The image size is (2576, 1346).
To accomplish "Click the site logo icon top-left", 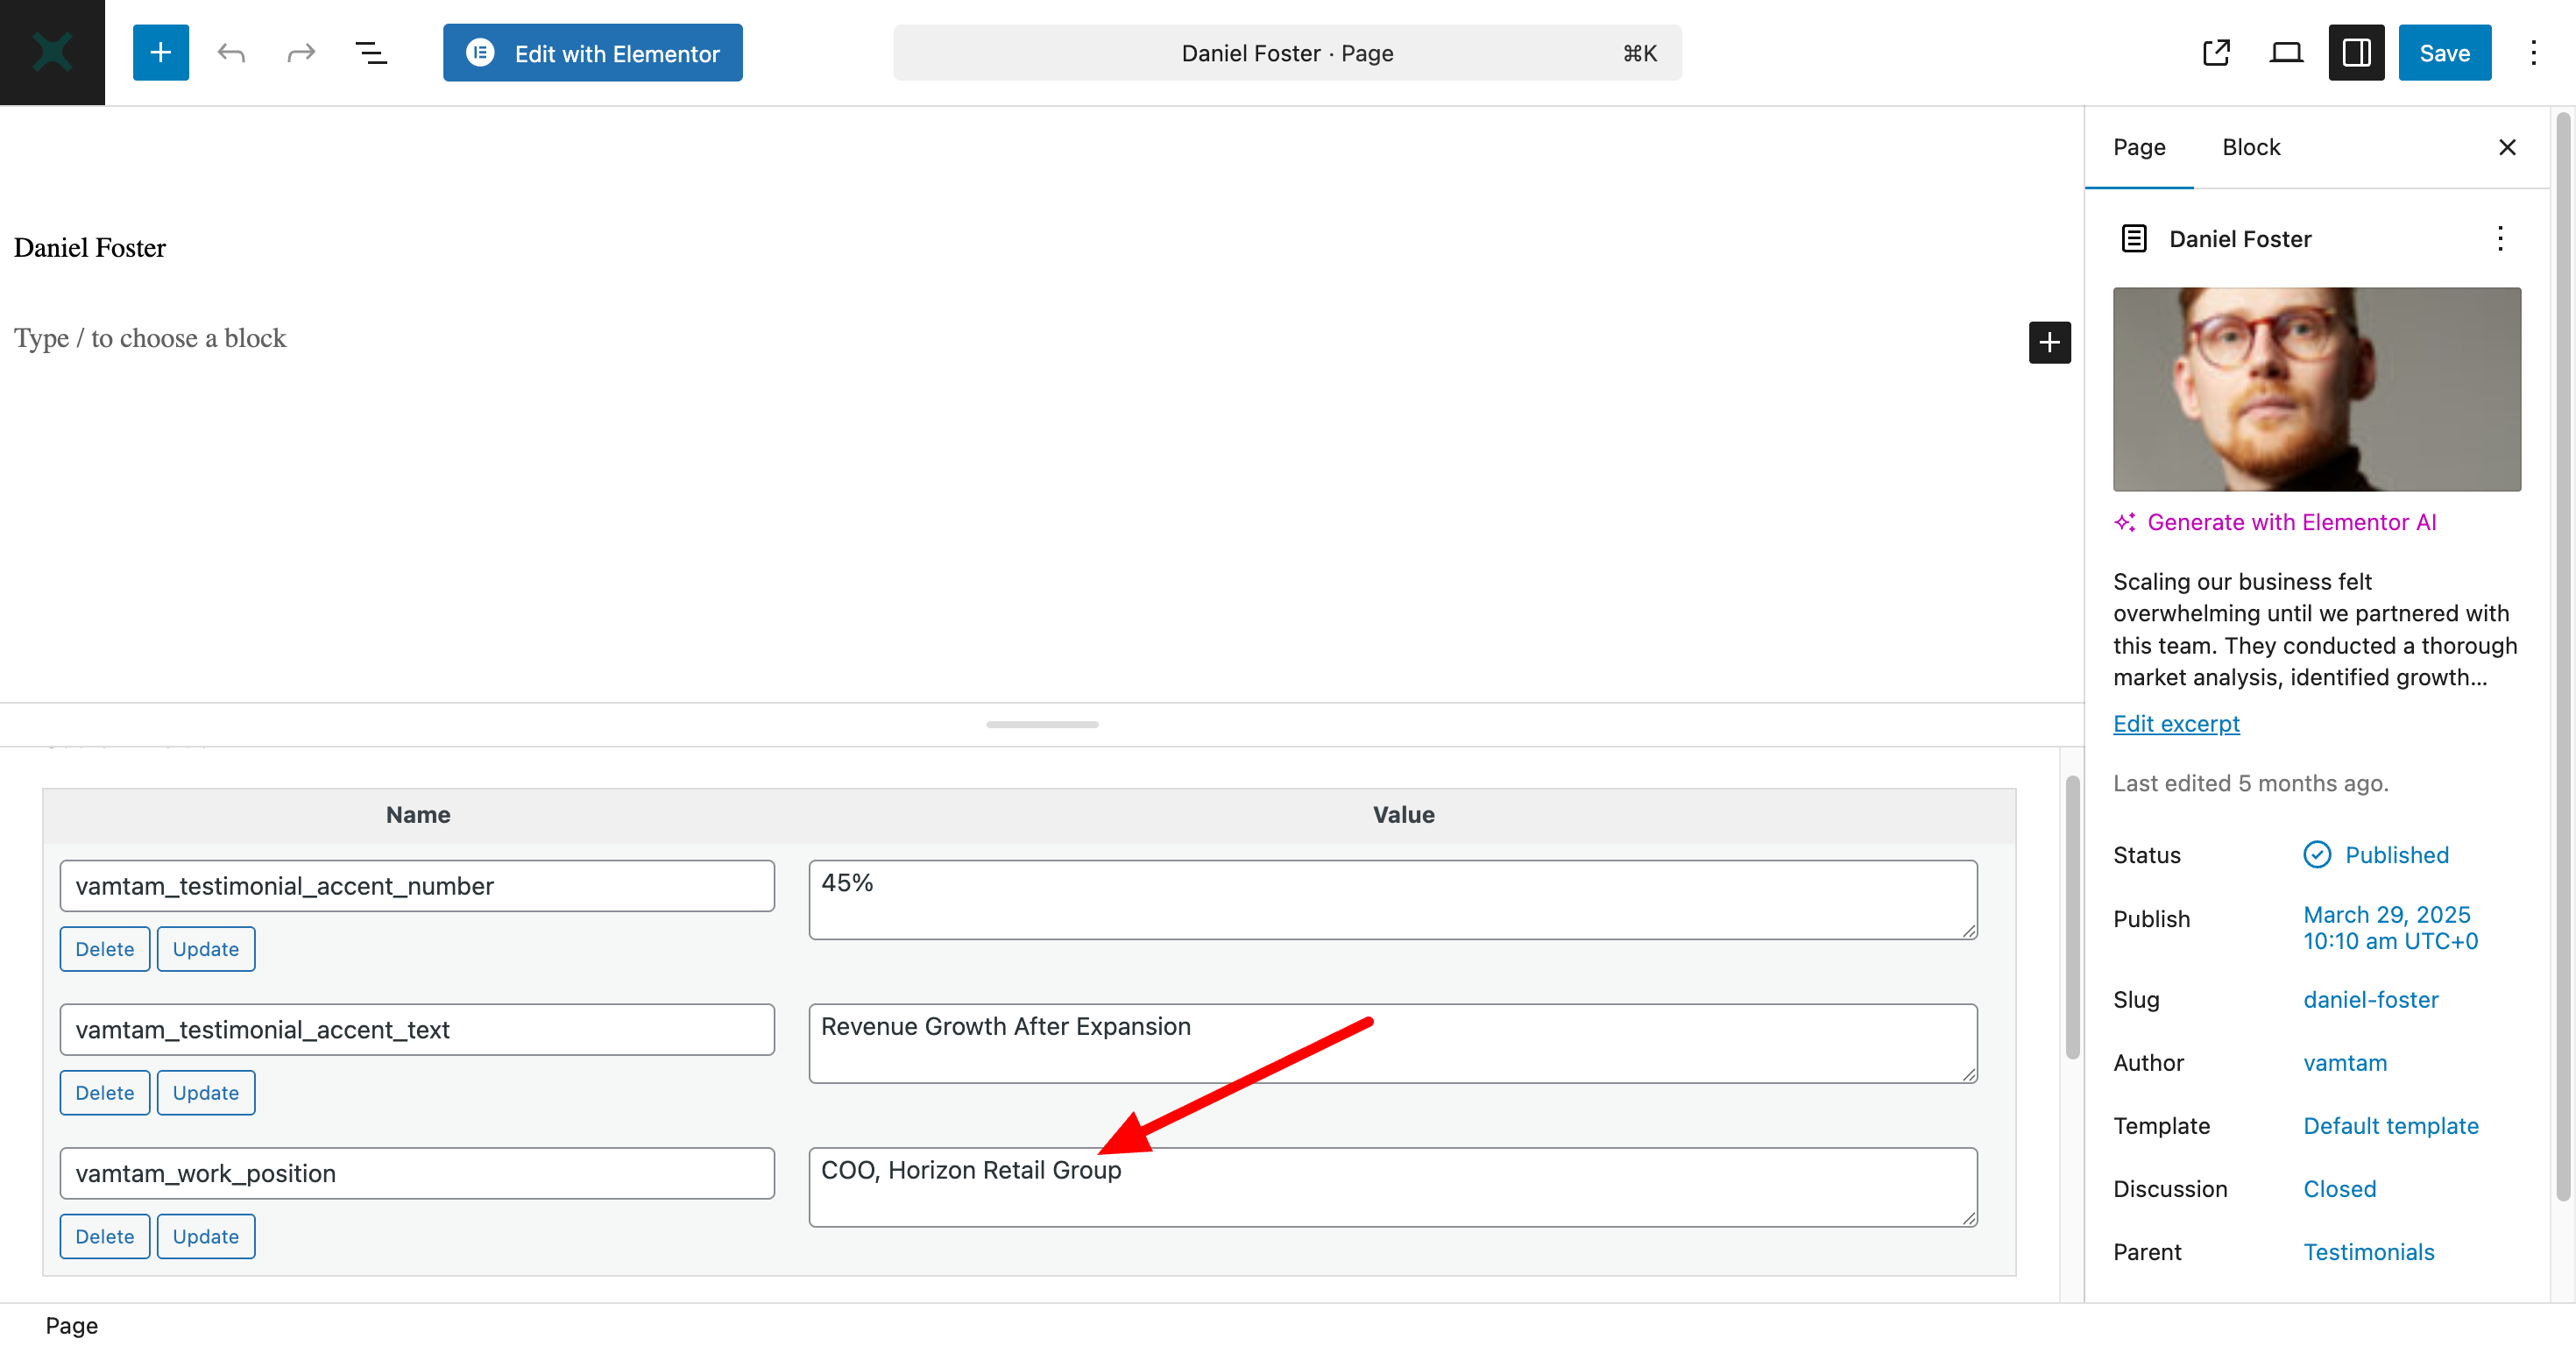I will tap(52, 52).
